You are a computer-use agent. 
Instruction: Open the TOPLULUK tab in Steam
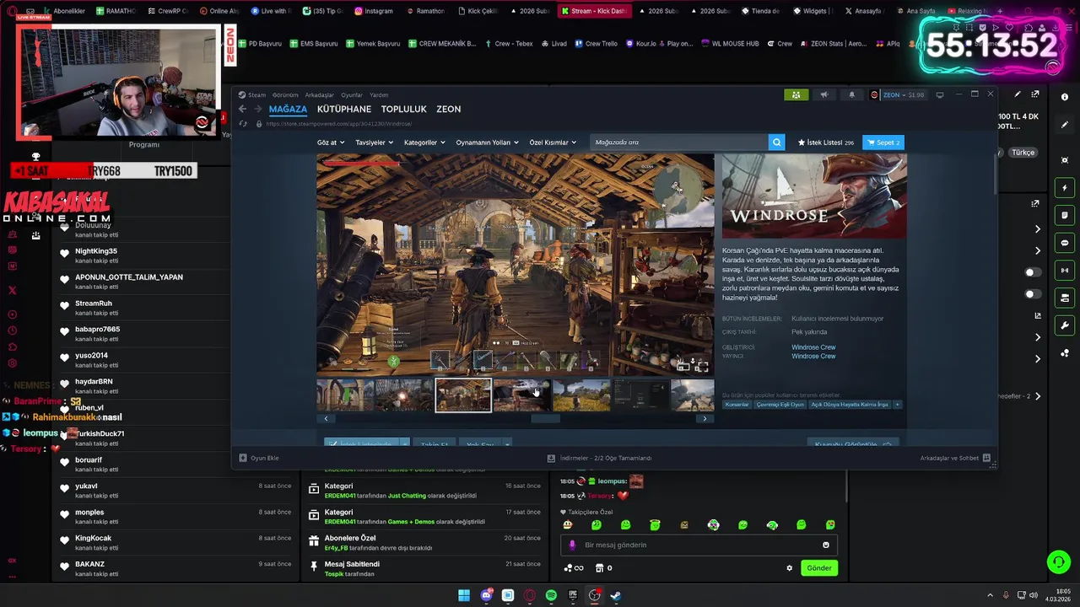[x=404, y=109]
